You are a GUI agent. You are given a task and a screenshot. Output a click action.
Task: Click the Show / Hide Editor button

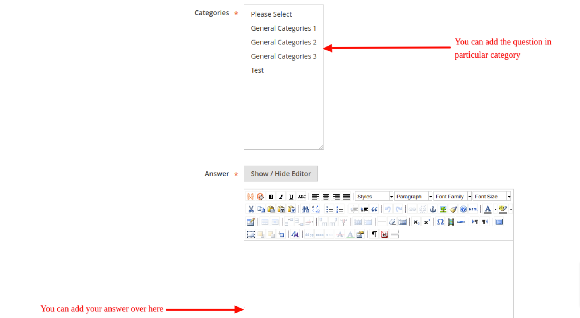click(x=281, y=174)
